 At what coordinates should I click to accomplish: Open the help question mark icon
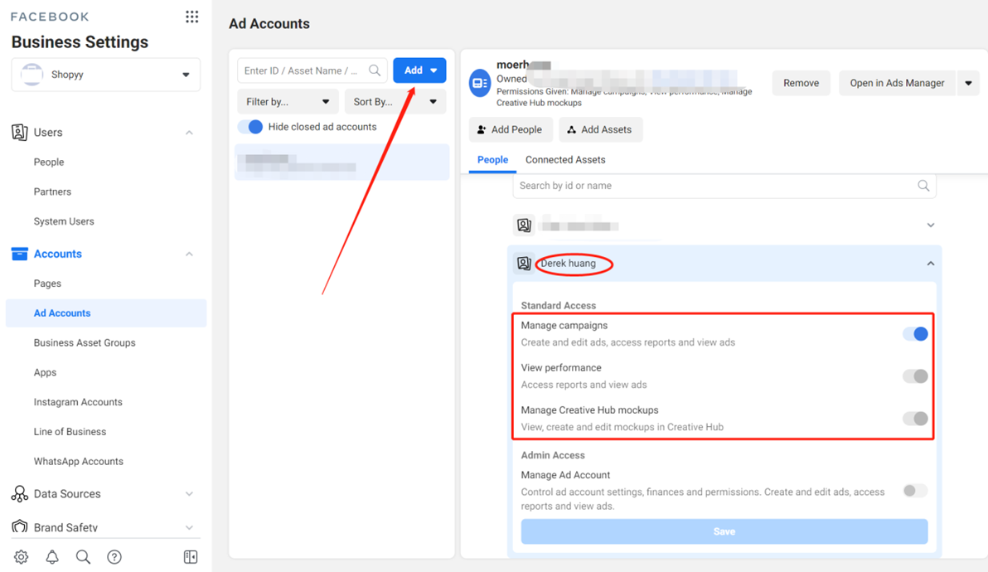pos(114,557)
